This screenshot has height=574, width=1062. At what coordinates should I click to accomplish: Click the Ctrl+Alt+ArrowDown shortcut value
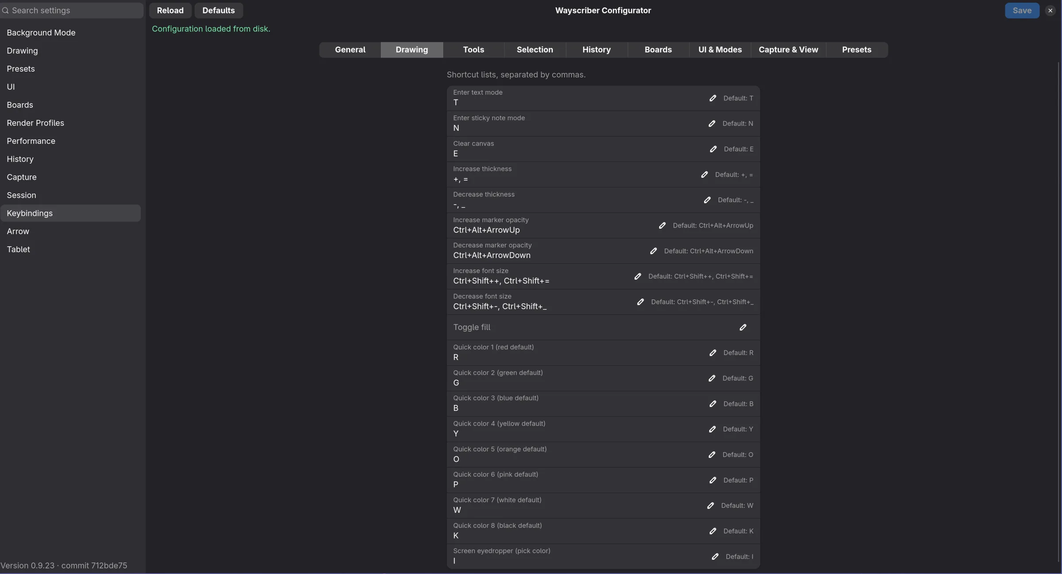click(492, 255)
